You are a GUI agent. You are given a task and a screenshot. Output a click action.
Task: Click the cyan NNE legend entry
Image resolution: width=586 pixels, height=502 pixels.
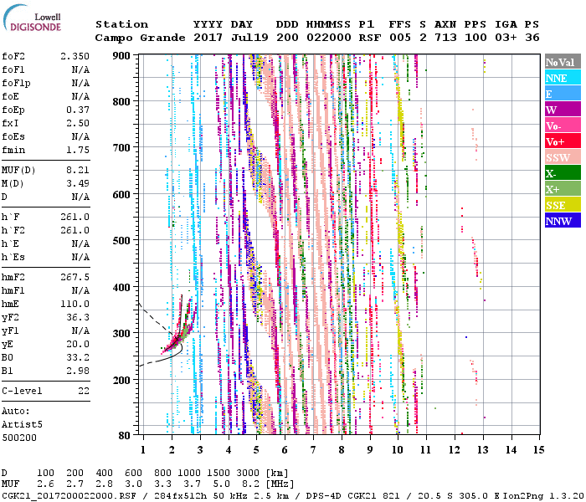click(x=563, y=78)
